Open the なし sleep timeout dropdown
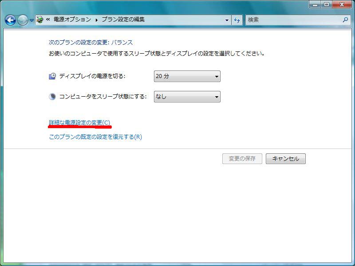This screenshot has width=355, height=266. (x=187, y=97)
